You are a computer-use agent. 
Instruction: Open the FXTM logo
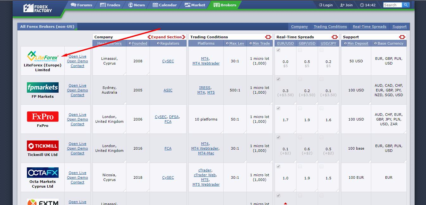tap(42, 202)
